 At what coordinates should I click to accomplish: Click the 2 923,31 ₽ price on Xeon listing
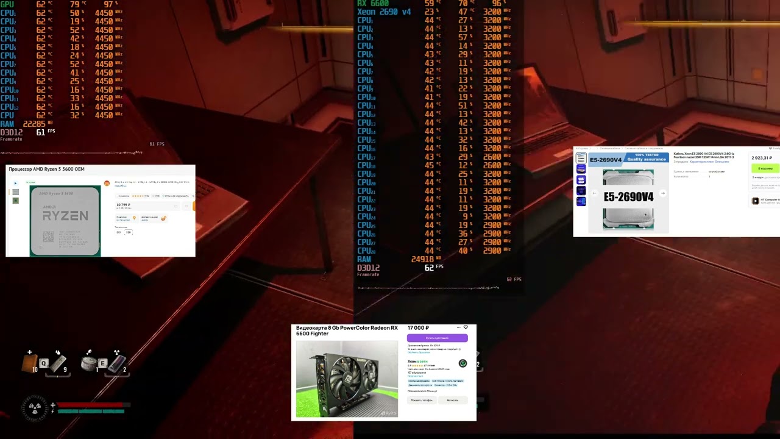click(762, 158)
